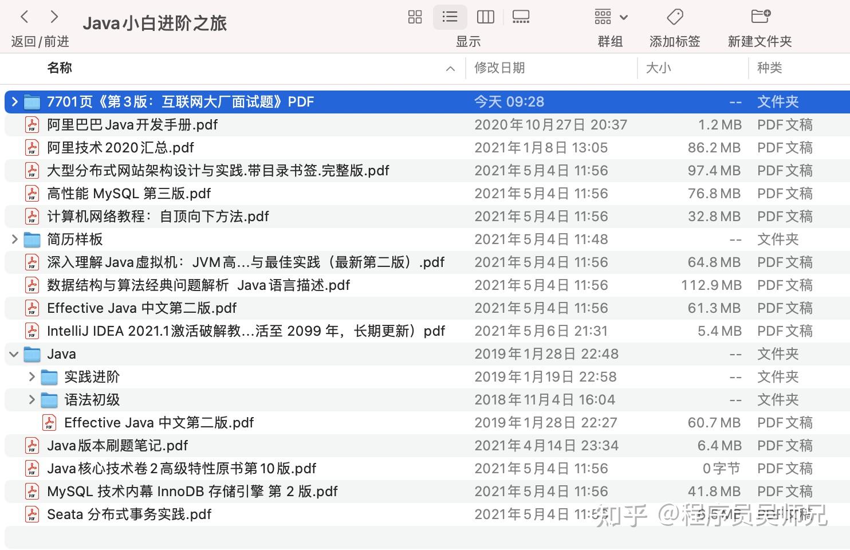Select the Java folder icon
The image size is (850, 550).
pyautogui.click(x=32, y=355)
